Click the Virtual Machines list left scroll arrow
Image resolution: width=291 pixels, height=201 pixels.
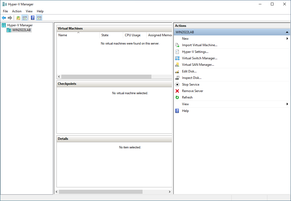[x=59, y=76]
